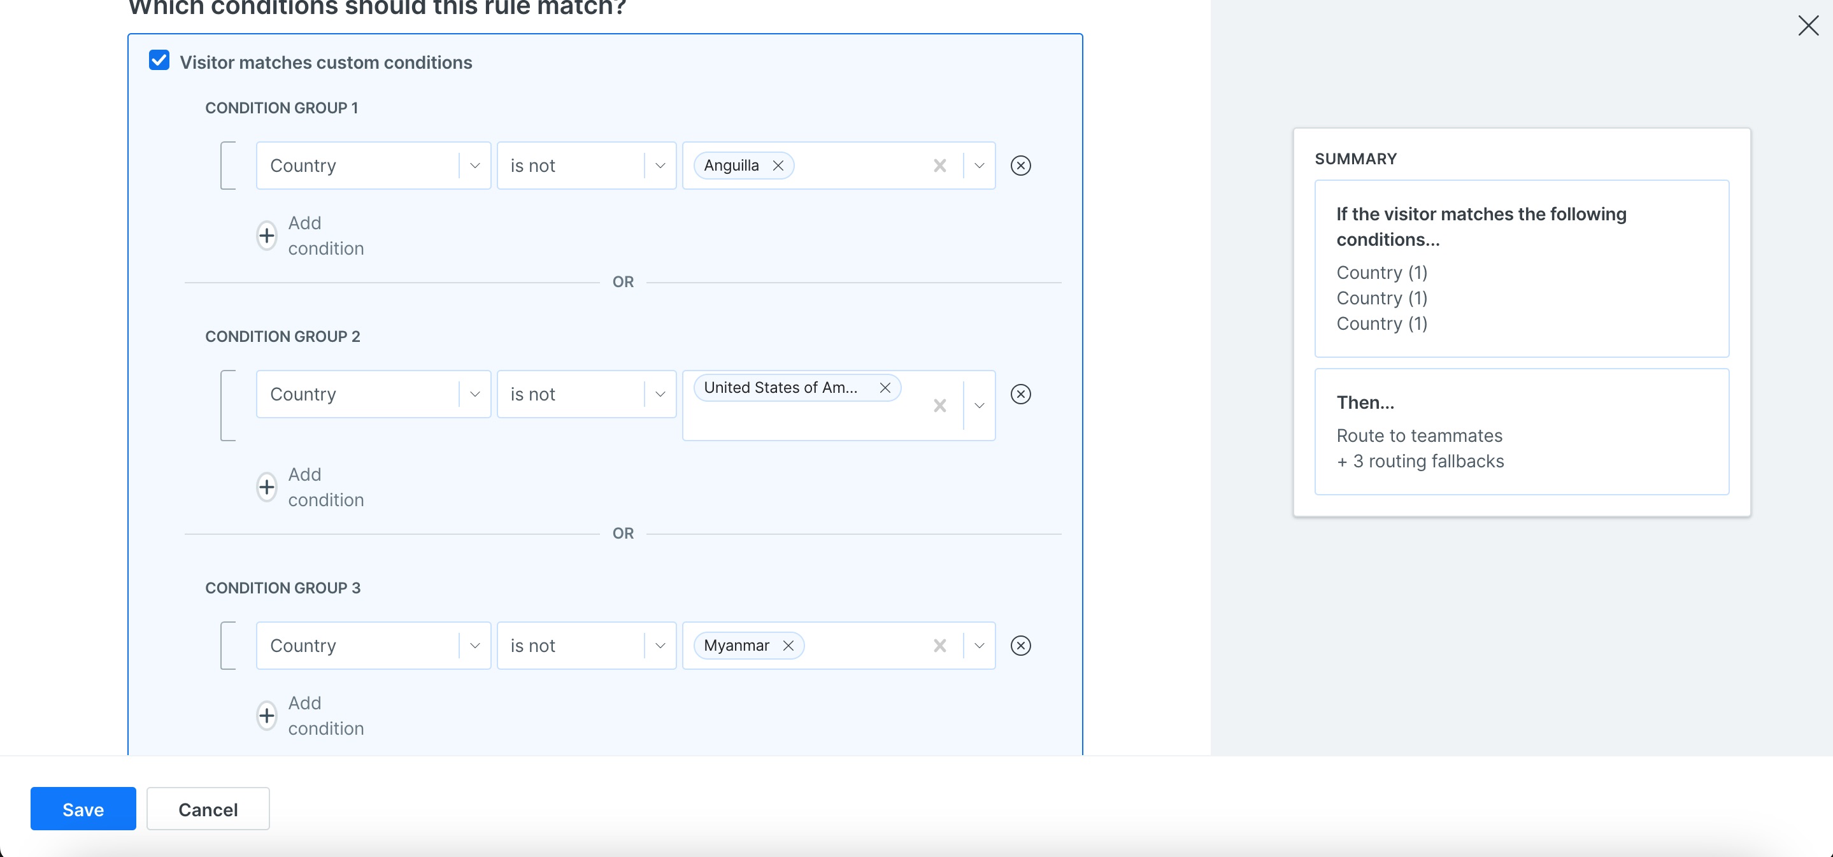Delete the Condition Group 1 condition row
This screenshot has width=1833, height=857.
point(1020,166)
